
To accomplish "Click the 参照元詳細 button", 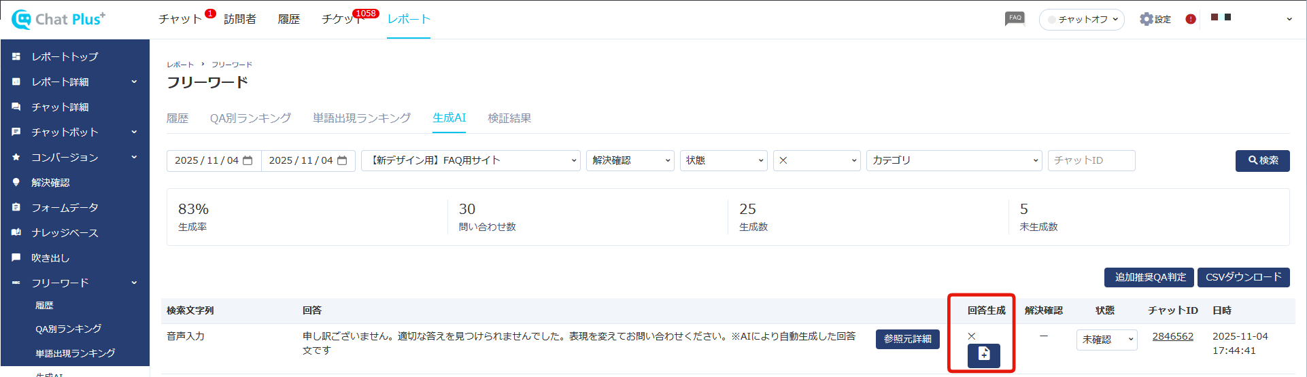I will coord(907,339).
